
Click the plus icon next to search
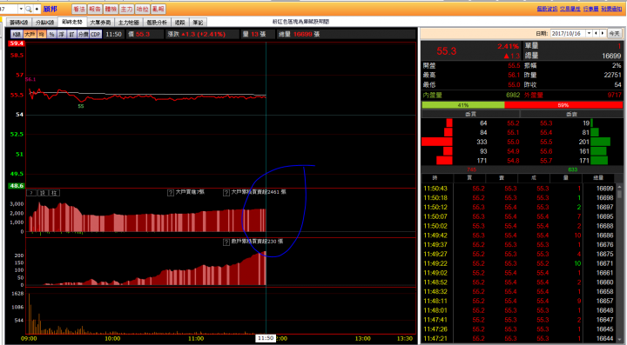[x=37, y=9]
